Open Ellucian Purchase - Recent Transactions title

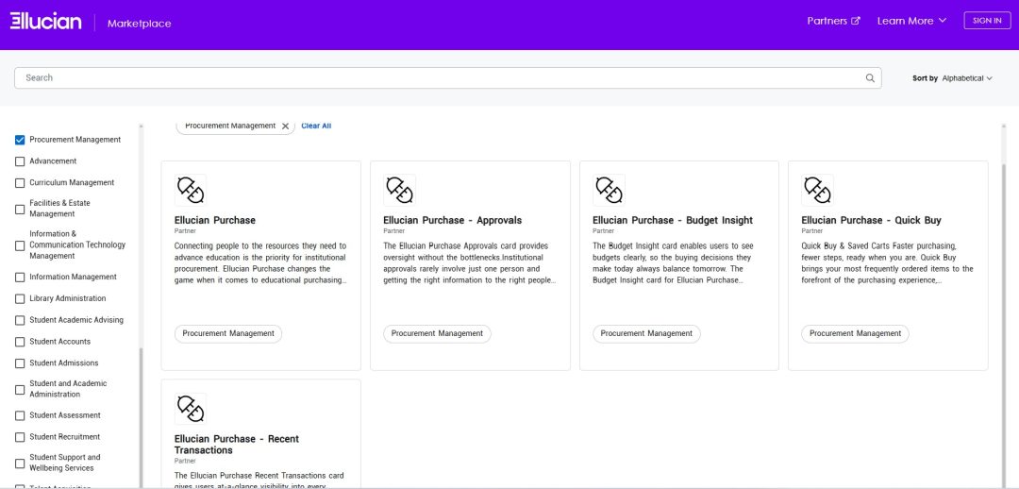pos(237,445)
